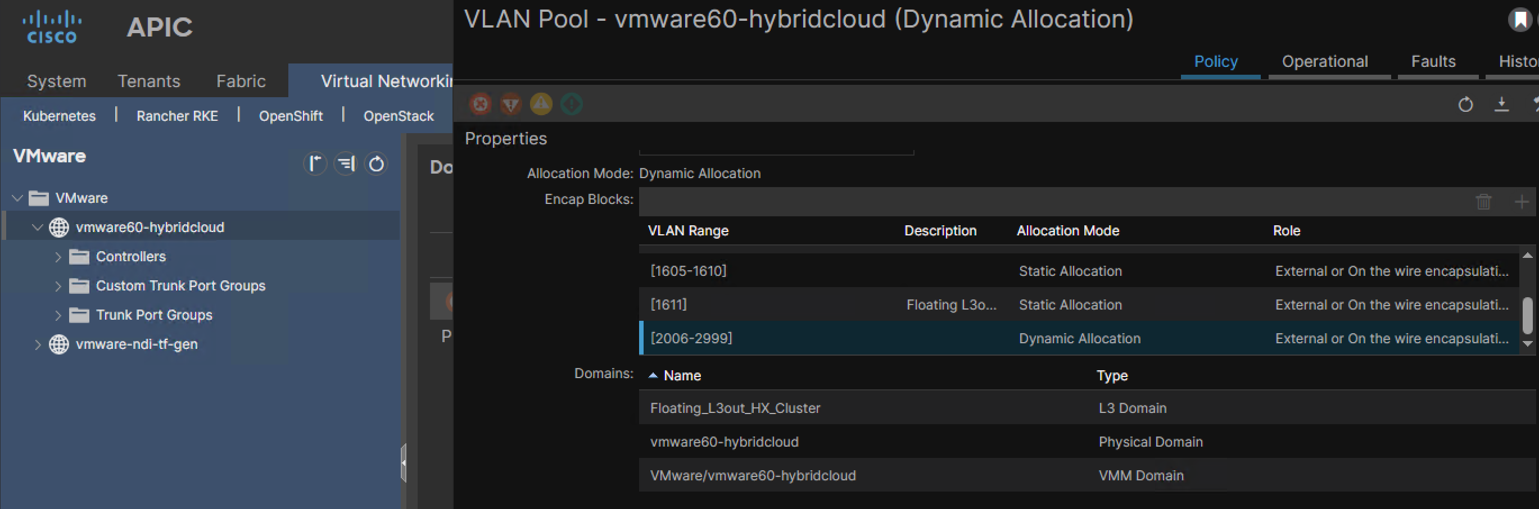The width and height of the screenshot is (1539, 509).
Task: Open the Kubernetes sub-menu
Action: pyautogui.click(x=59, y=116)
